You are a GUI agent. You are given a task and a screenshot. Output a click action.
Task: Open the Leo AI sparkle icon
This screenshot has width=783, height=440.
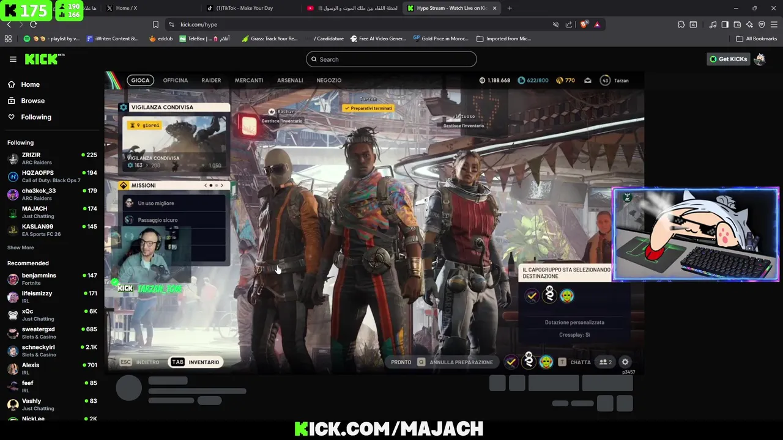pos(749,24)
